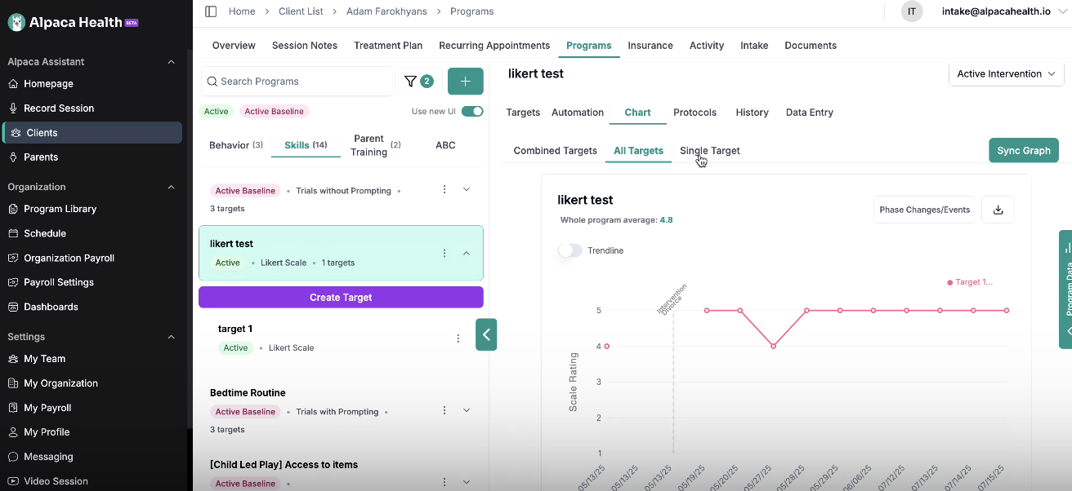
Task: Open the Protocols tab
Action: 695,113
